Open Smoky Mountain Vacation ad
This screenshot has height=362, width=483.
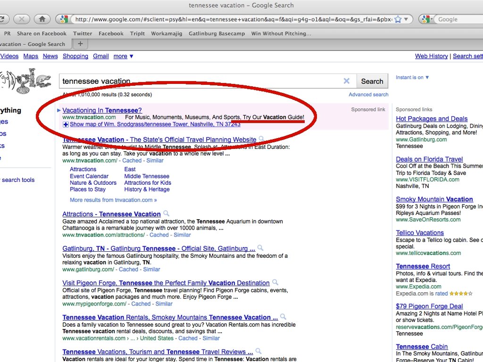coord(434,199)
